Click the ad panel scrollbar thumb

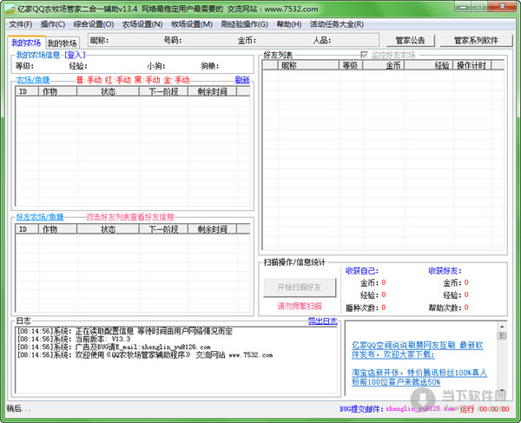(502, 335)
